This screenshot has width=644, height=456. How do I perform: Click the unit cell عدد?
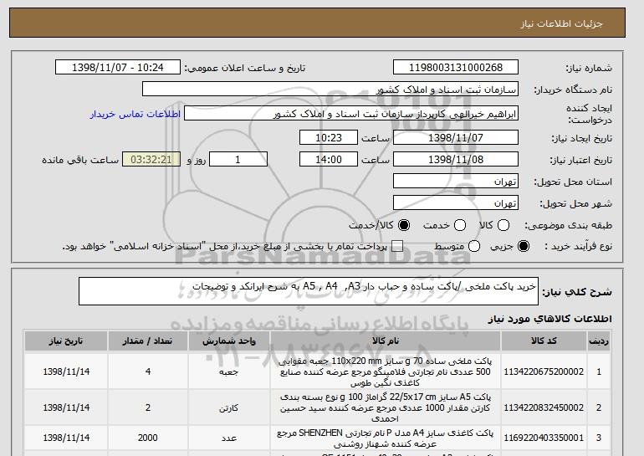(229, 438)
